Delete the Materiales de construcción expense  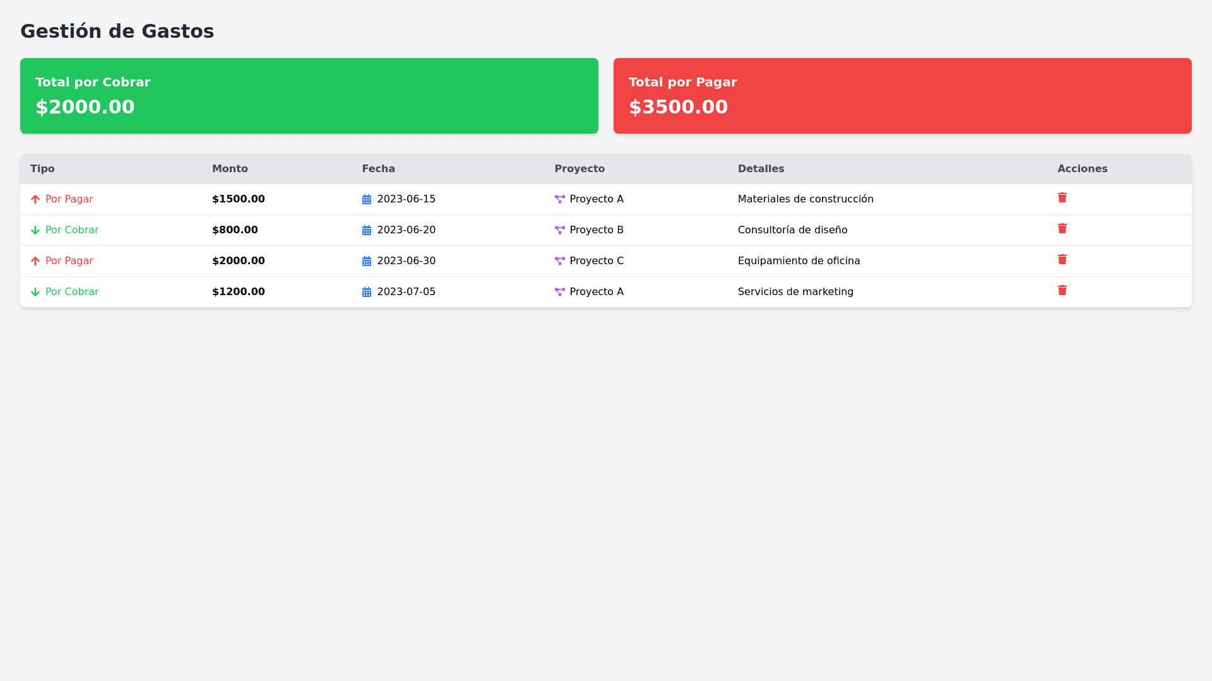point(1062,198)
